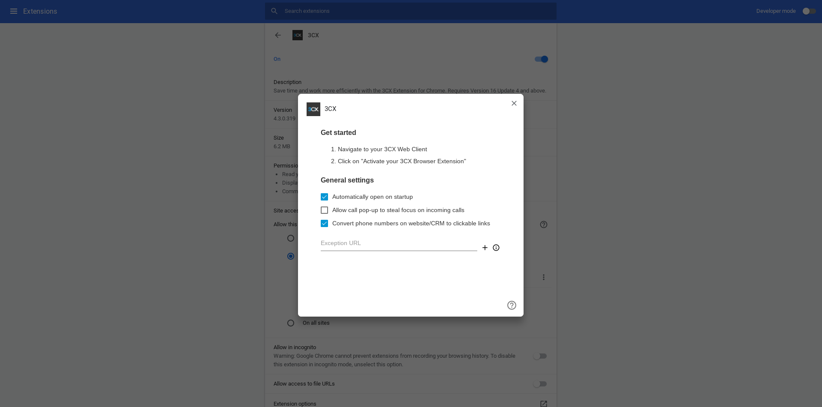Image resolution: width=822 pixels, height=407 pixels.
Task: Toggle Developer mode switch
Action: [x=809, y=11]
